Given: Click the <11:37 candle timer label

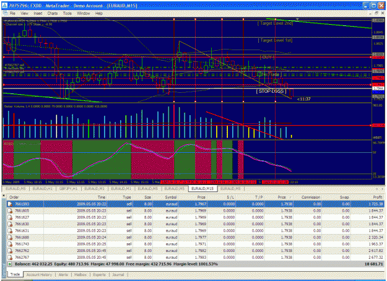Looking at the screenshot, I should (304, 99).
